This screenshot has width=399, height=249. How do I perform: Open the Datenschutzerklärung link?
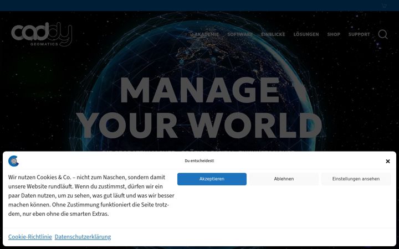tap(83, 237)
